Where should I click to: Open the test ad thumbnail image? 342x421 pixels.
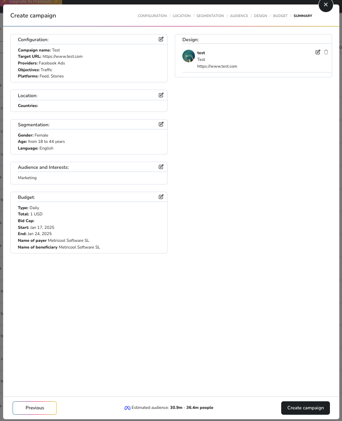coord(188,56)
